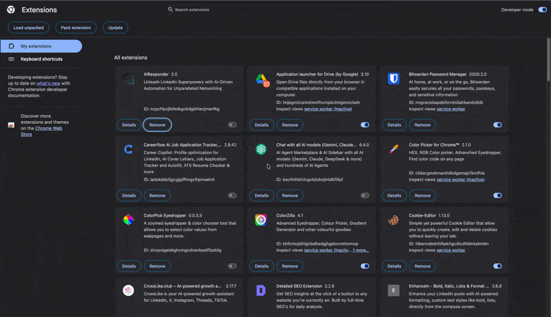Screen dimensions: 551x317
Task: Click the Update button
Action: click(115, 28)
